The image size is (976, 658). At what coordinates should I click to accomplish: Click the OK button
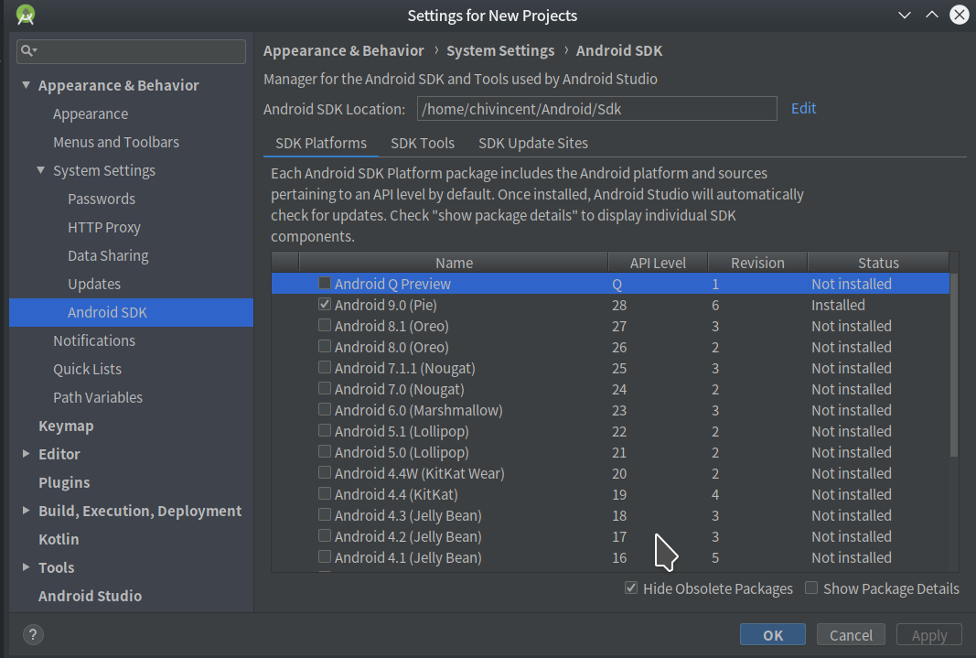pyautogui.click(x=772, y=634)
